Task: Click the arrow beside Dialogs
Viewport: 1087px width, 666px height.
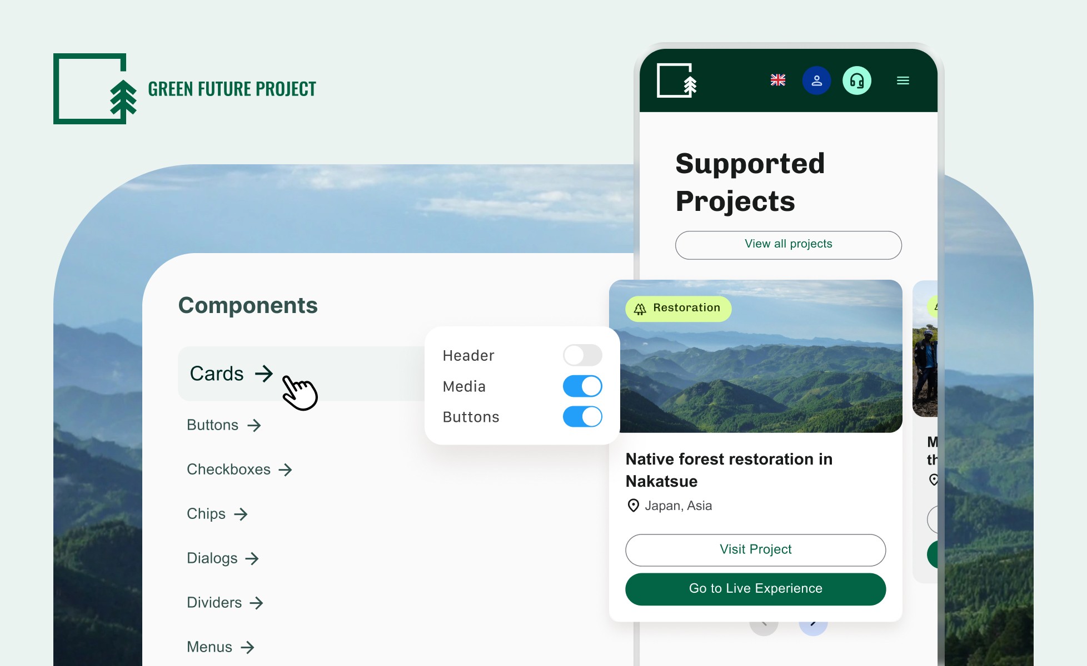Action: (252, 559)
